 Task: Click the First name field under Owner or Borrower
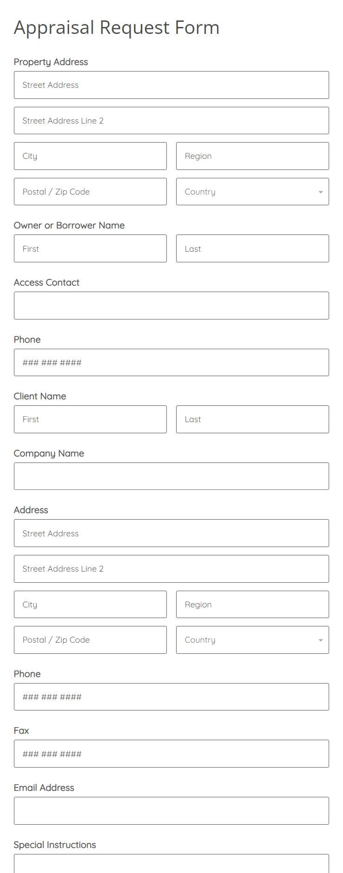click(x=90, y=248)
